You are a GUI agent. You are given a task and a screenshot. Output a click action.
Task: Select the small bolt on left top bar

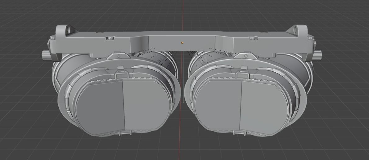[109, 38]
